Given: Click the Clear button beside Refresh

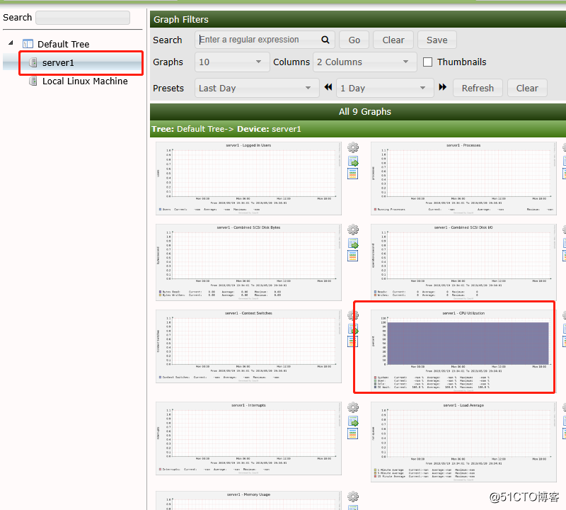Looking at the screenshot, I should (527, 88).
